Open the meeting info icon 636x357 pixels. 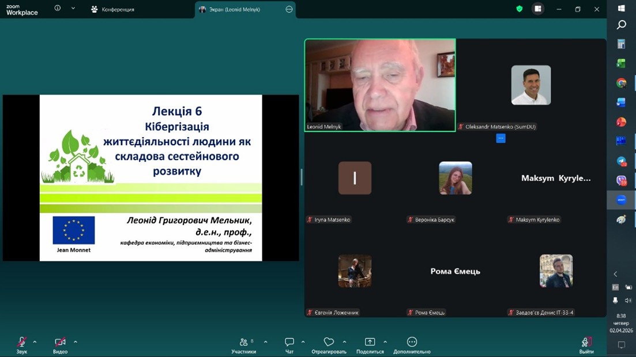(x=58, y=9)
